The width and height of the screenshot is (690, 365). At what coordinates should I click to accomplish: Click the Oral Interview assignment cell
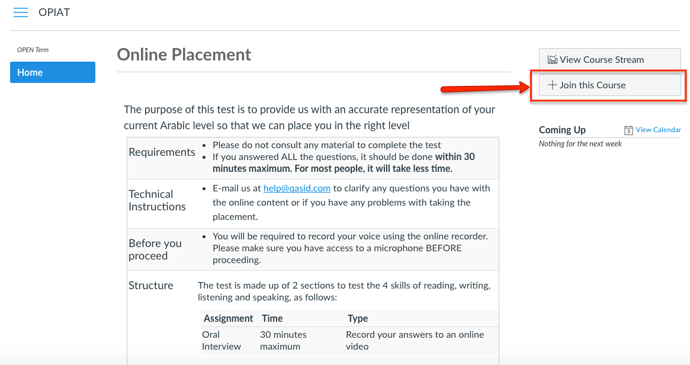click(222, 340)
